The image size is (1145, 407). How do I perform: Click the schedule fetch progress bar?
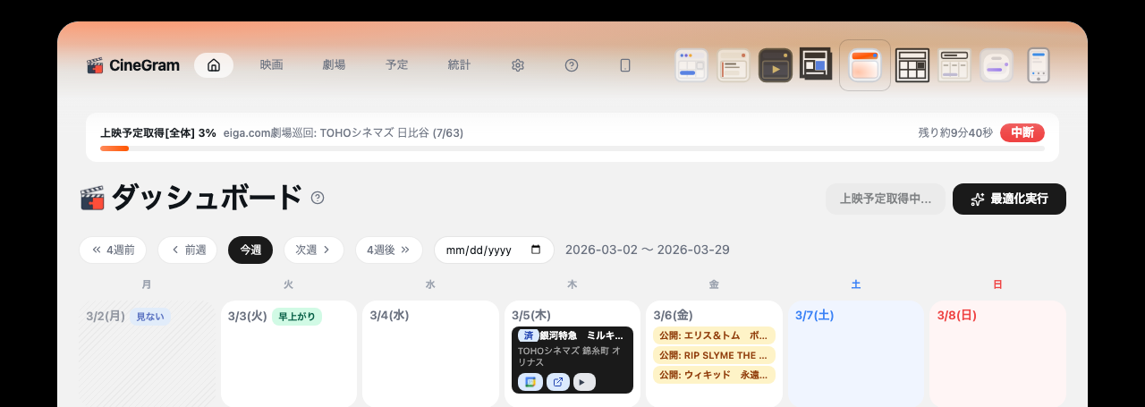click(572, 148)
